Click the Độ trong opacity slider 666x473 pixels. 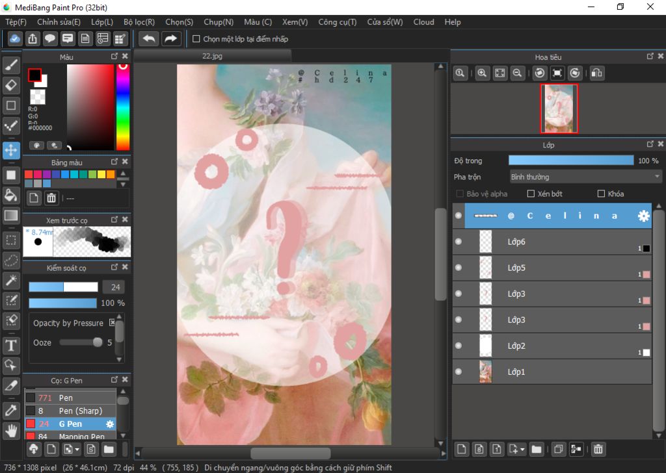(x=571, y=160)
